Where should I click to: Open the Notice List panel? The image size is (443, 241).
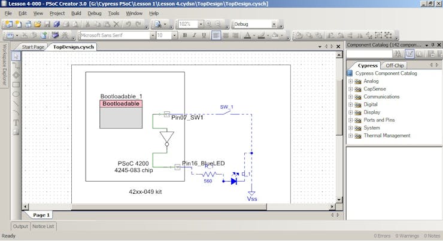click(x=43, y=226)
